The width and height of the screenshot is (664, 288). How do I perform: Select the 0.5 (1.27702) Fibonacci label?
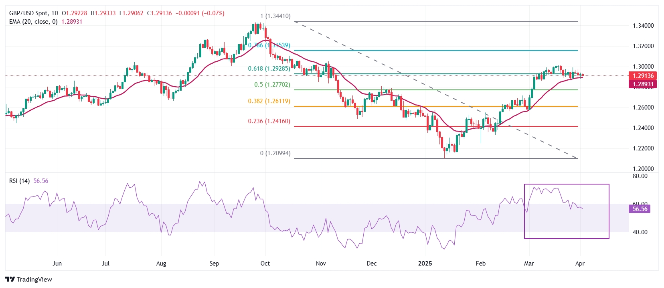click(272, 85)
